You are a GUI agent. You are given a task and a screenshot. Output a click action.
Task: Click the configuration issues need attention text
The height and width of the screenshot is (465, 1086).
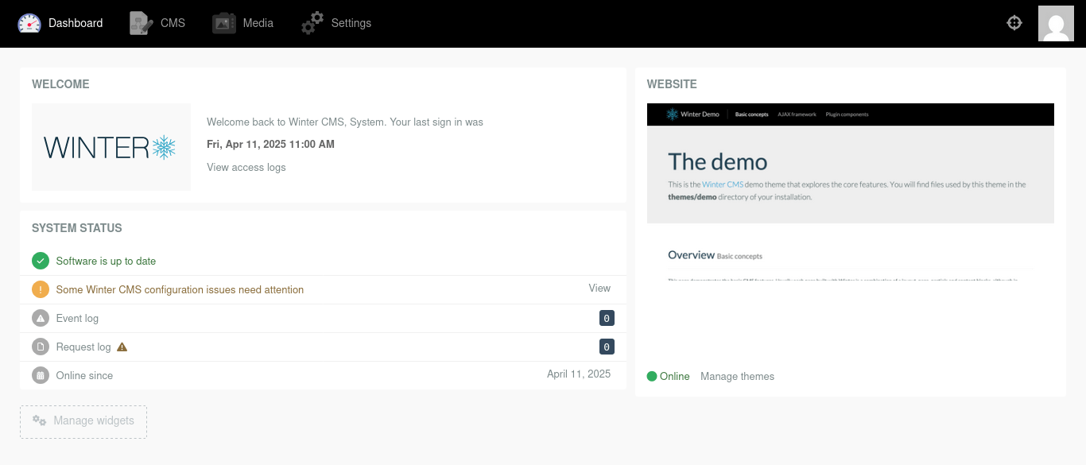(180, 289)
